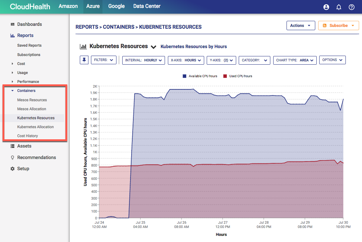The image size is (362, 242).
Task: Click the Assets server icon in sidebar
Action: (x=13, y=146)
